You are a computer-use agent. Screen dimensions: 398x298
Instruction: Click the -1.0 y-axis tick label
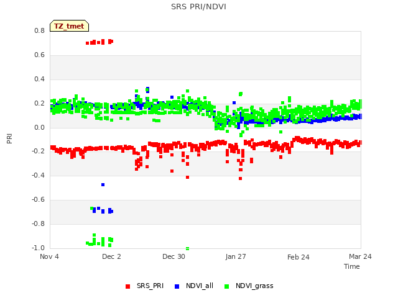tap(38, 248)
